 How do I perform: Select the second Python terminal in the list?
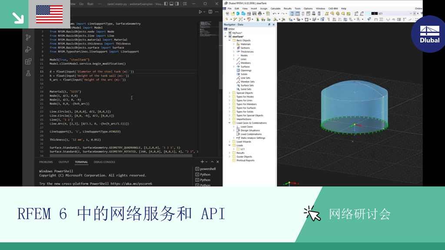(206, 180)
